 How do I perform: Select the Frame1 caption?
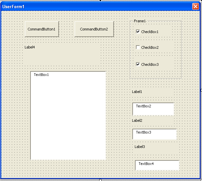(x=140, y=21)
